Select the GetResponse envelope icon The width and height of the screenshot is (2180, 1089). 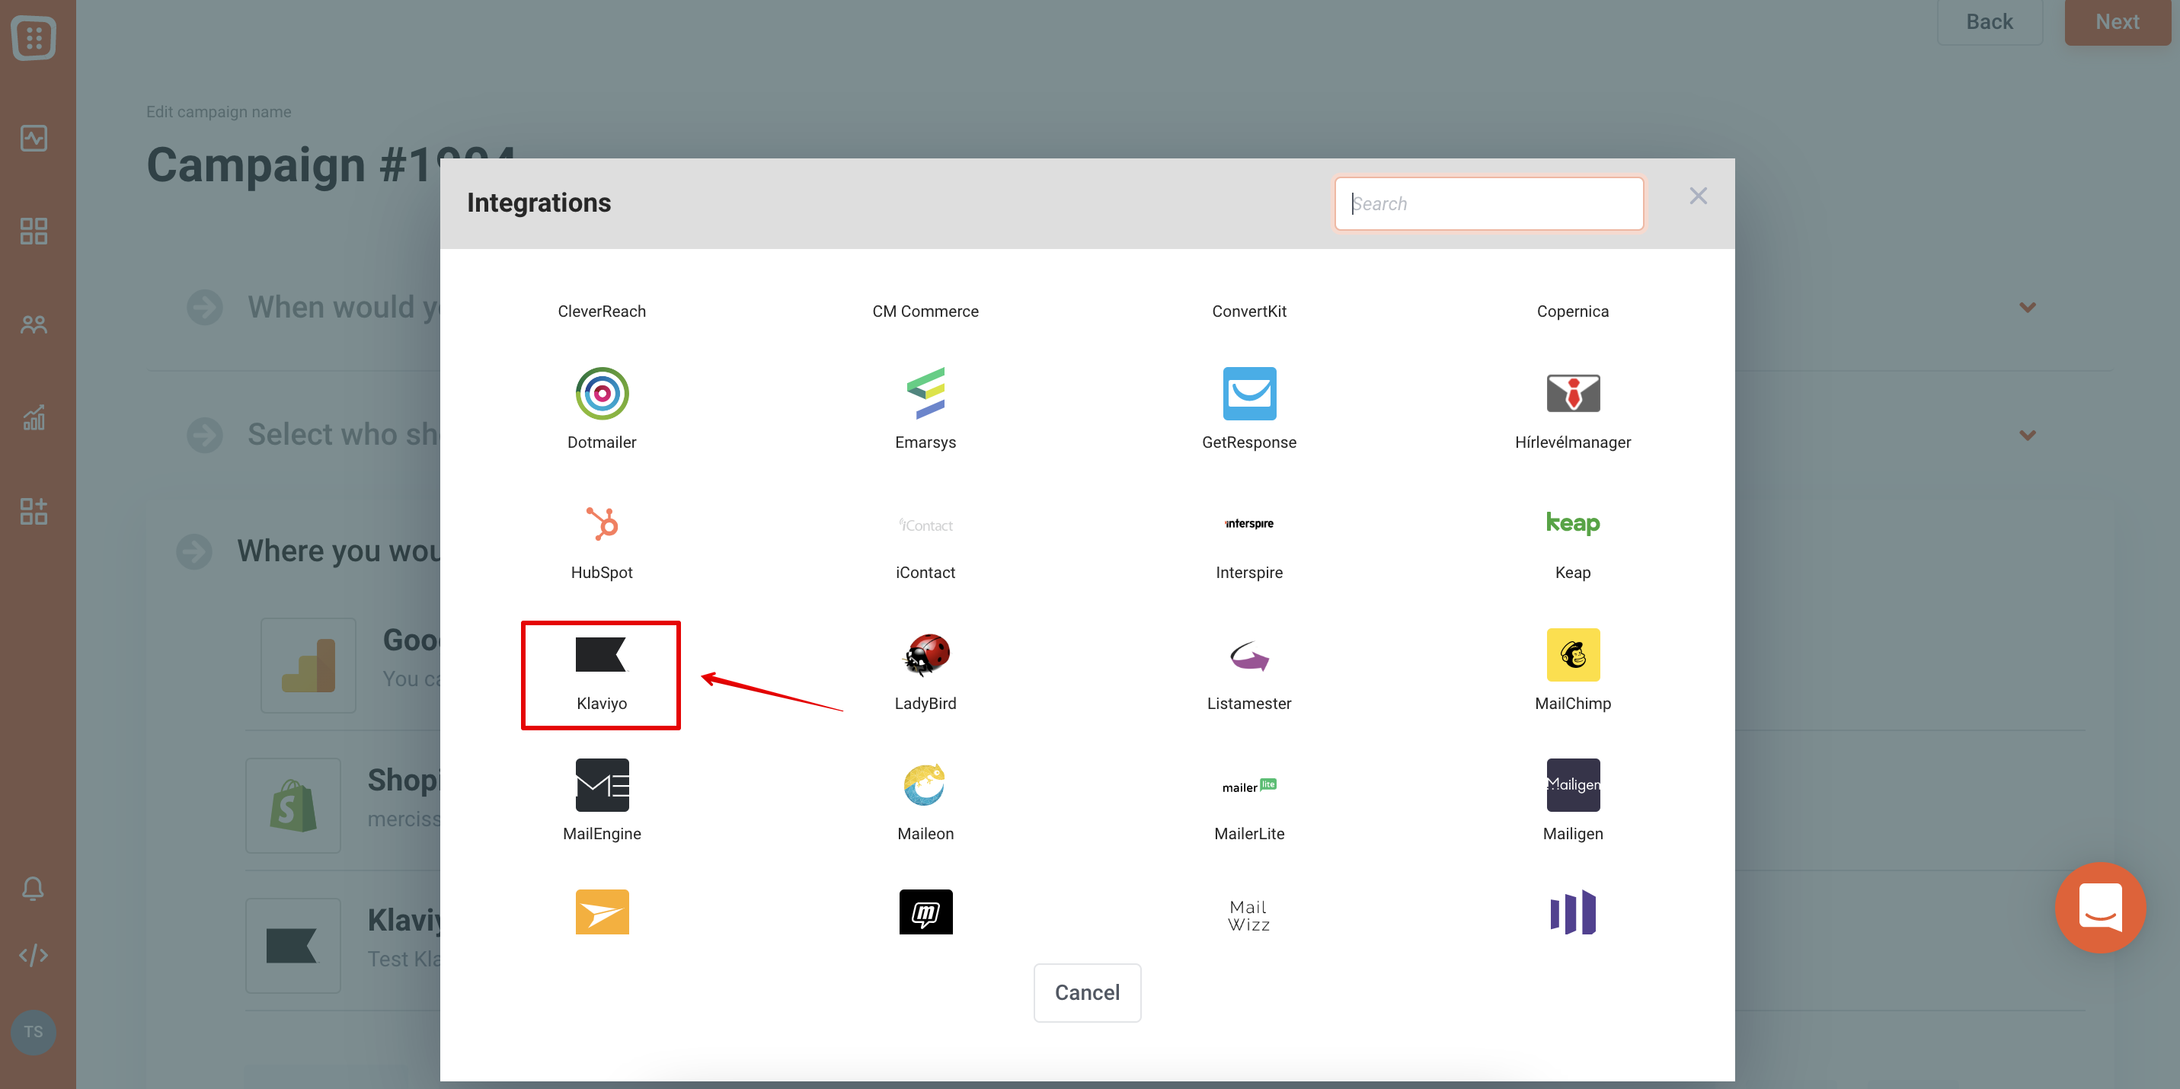[1249, 394]
